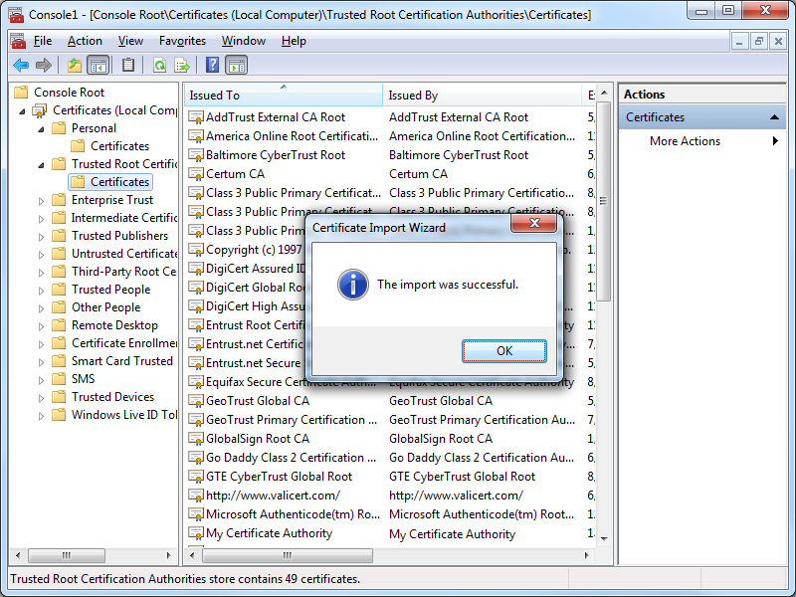Open the More Actions submenu arrow
Screen dimensions: 796x597
point(775,141)
